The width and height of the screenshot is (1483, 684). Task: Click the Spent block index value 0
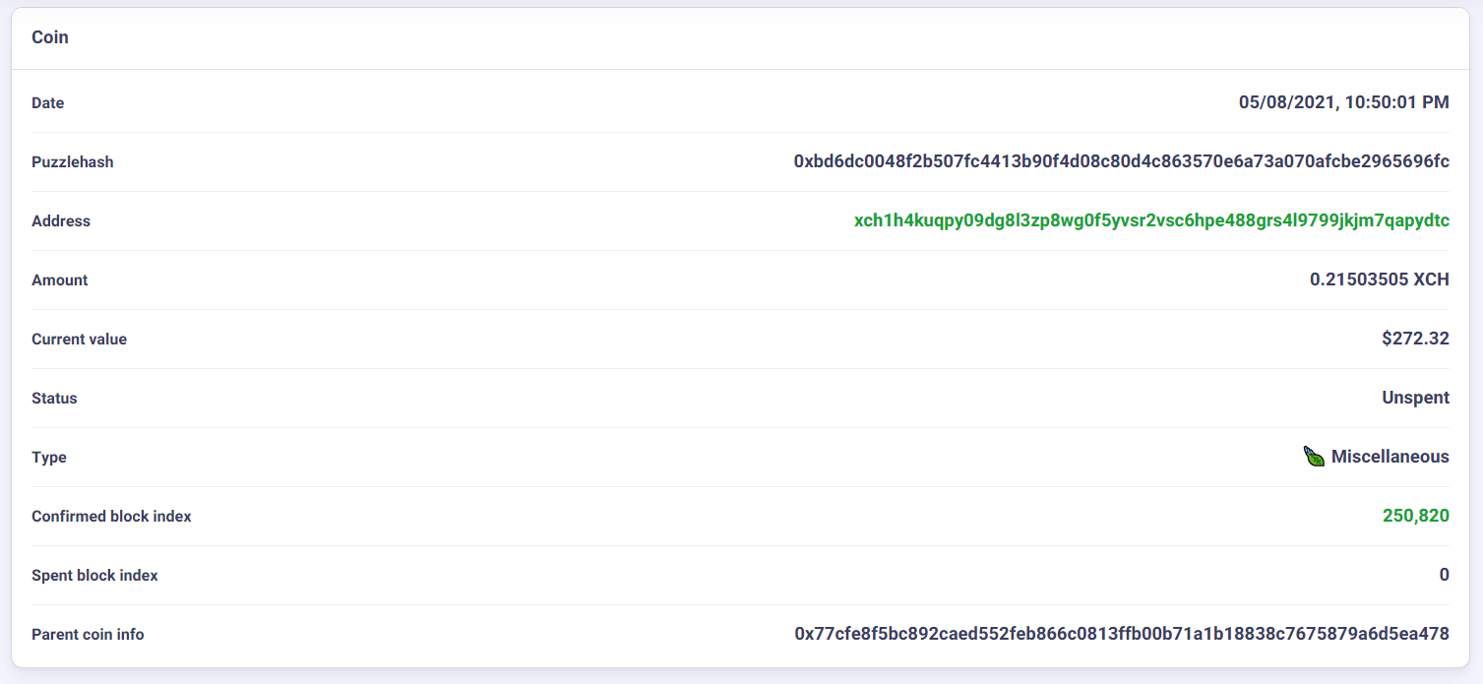click(1444, 575)
